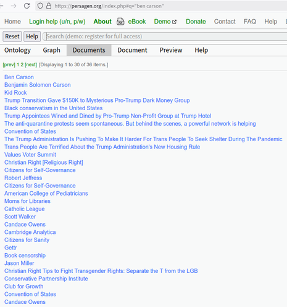
Task: Click the Reset button
Action: tap(12, 37)
